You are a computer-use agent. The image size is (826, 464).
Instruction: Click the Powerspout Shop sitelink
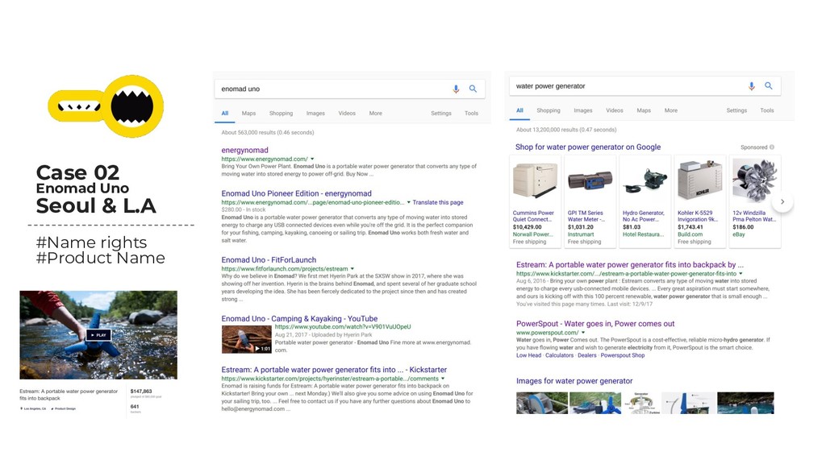(x=622, y=355)
